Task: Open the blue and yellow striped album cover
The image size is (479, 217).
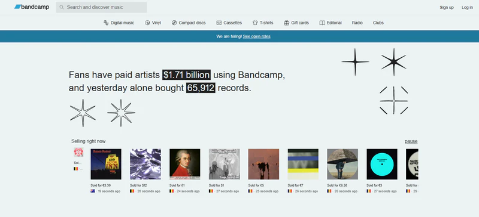Action: 303,164
